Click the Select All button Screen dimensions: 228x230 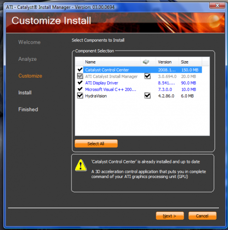(96, 144)
